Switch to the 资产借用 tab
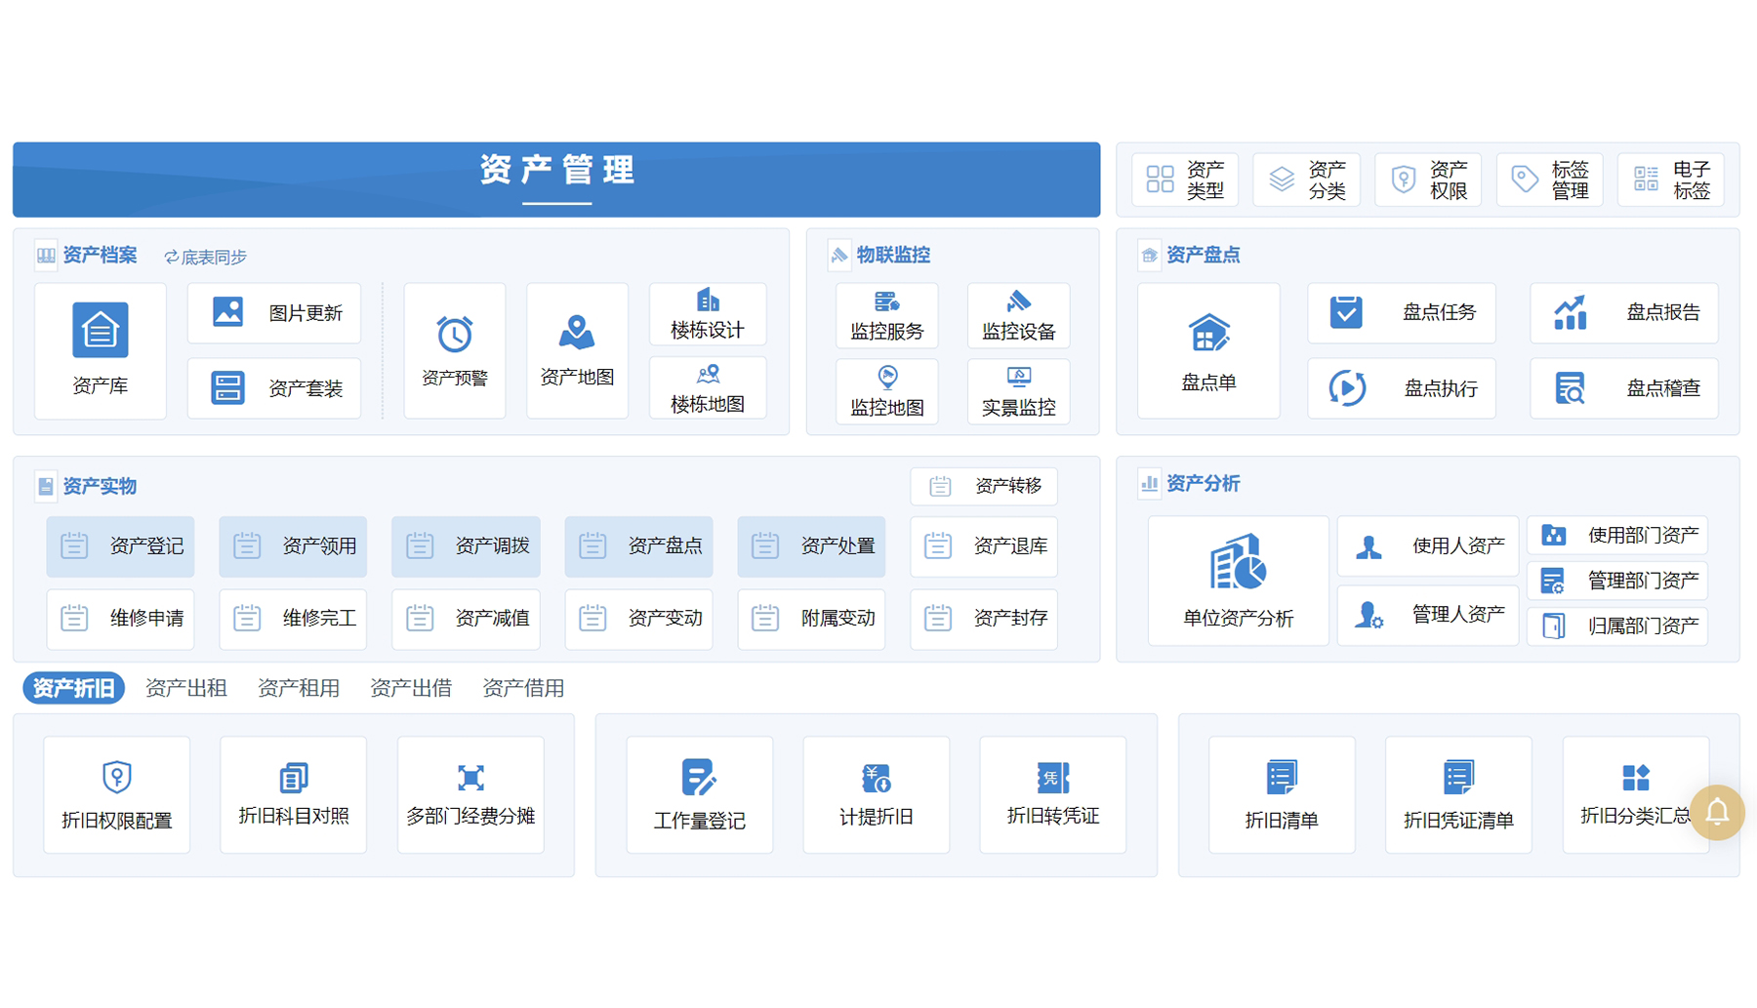The width and height of the screenshot is (1757, 1008). pos(523,688)
